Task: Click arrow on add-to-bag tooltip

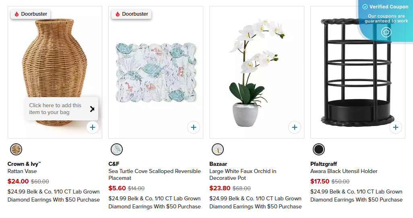Action: click(92, 109)
